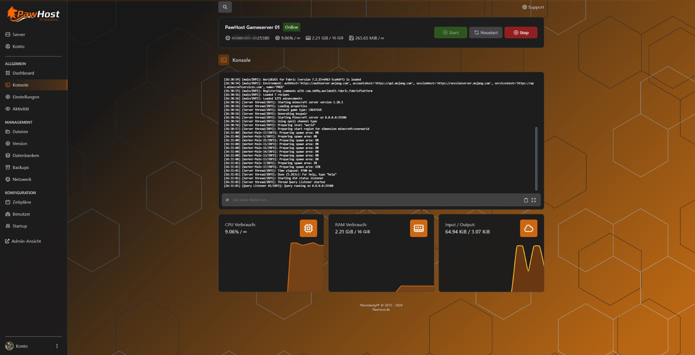Click the console vertical scrollbar
Image resolution: width=695 pixels, height=355 pixels.
tap(536, 158)
